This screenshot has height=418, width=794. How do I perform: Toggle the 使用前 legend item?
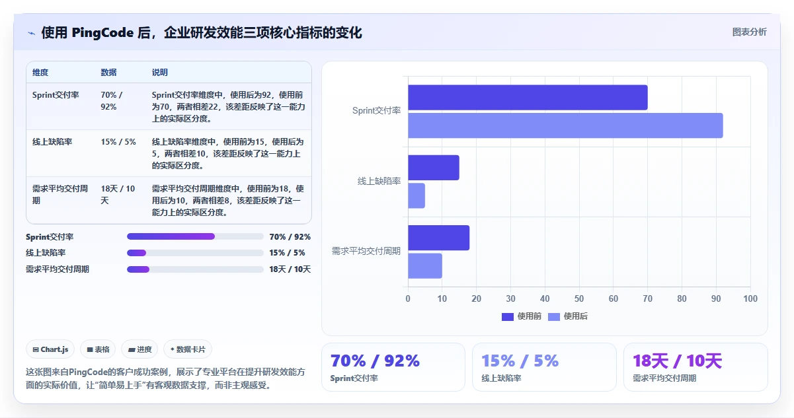522,316
